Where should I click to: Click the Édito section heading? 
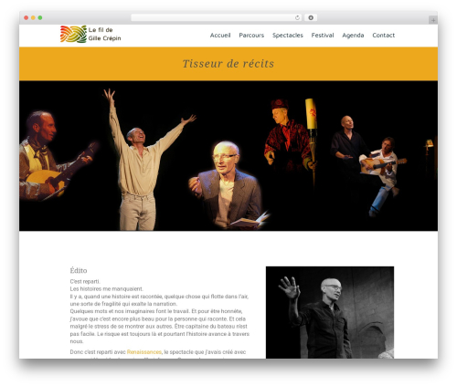[79, 270]
